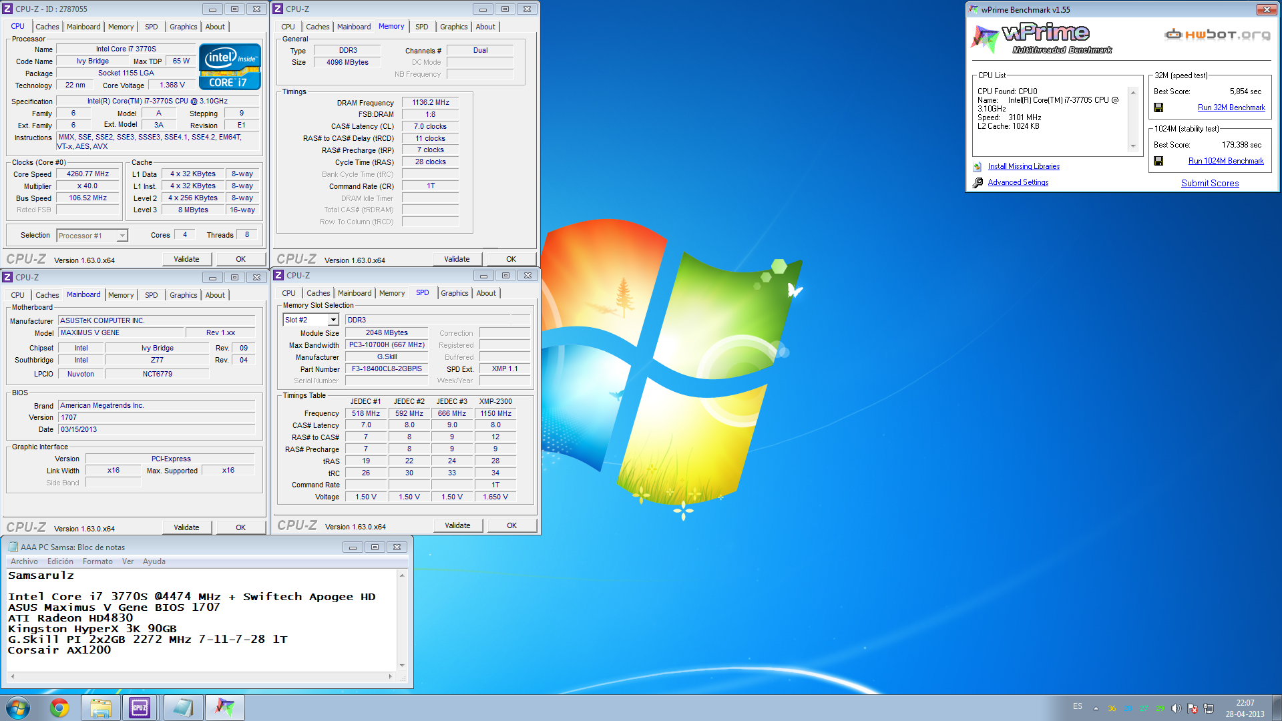
Task: Open the Graphics tab in CPU-Z ID 2787055
Action: click(x=183, y=27)
